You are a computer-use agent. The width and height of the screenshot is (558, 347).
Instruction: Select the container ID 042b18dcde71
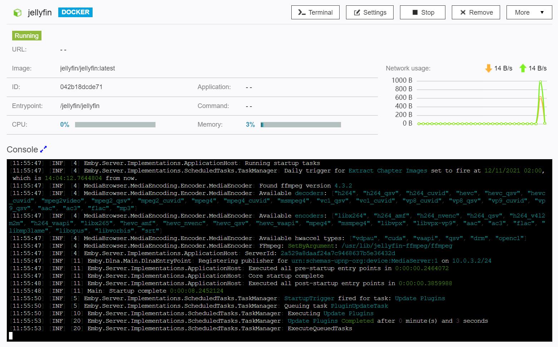pyautogui.click(x=81, y=87)
